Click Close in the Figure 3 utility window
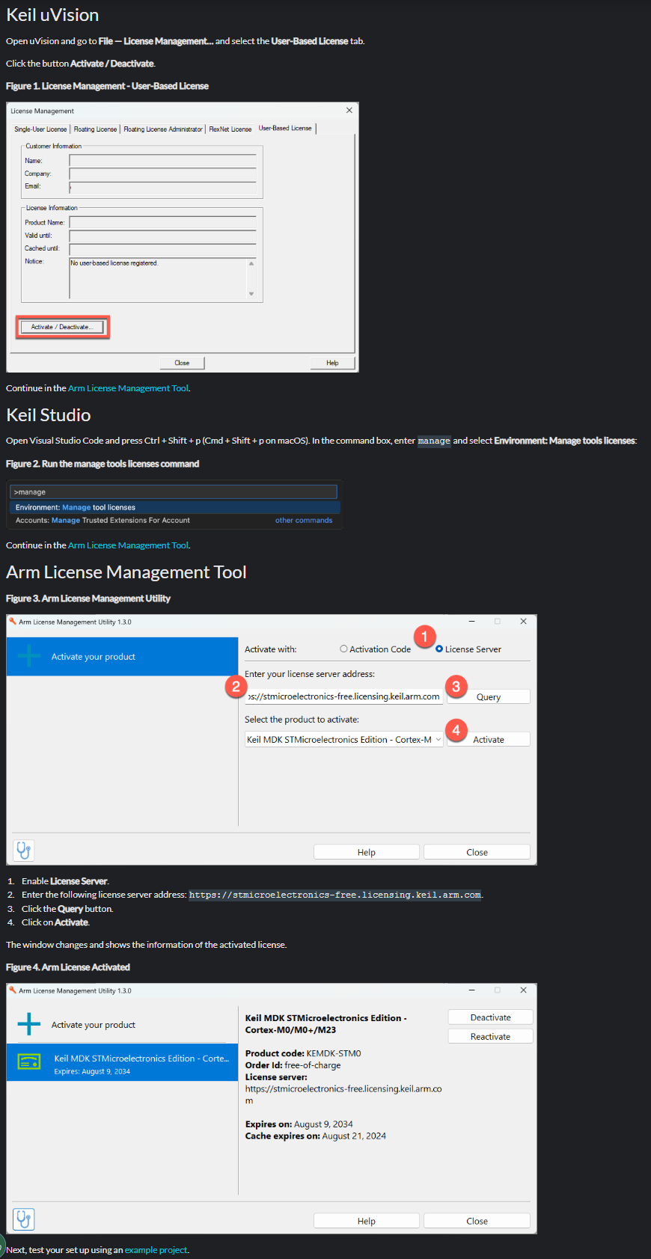This screenshot has height=1259, width=651. point(477,852)
